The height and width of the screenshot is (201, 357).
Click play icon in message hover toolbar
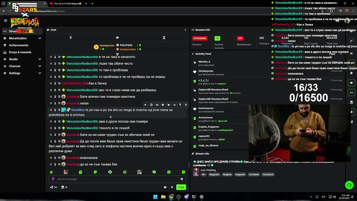(x=145, y=105)
